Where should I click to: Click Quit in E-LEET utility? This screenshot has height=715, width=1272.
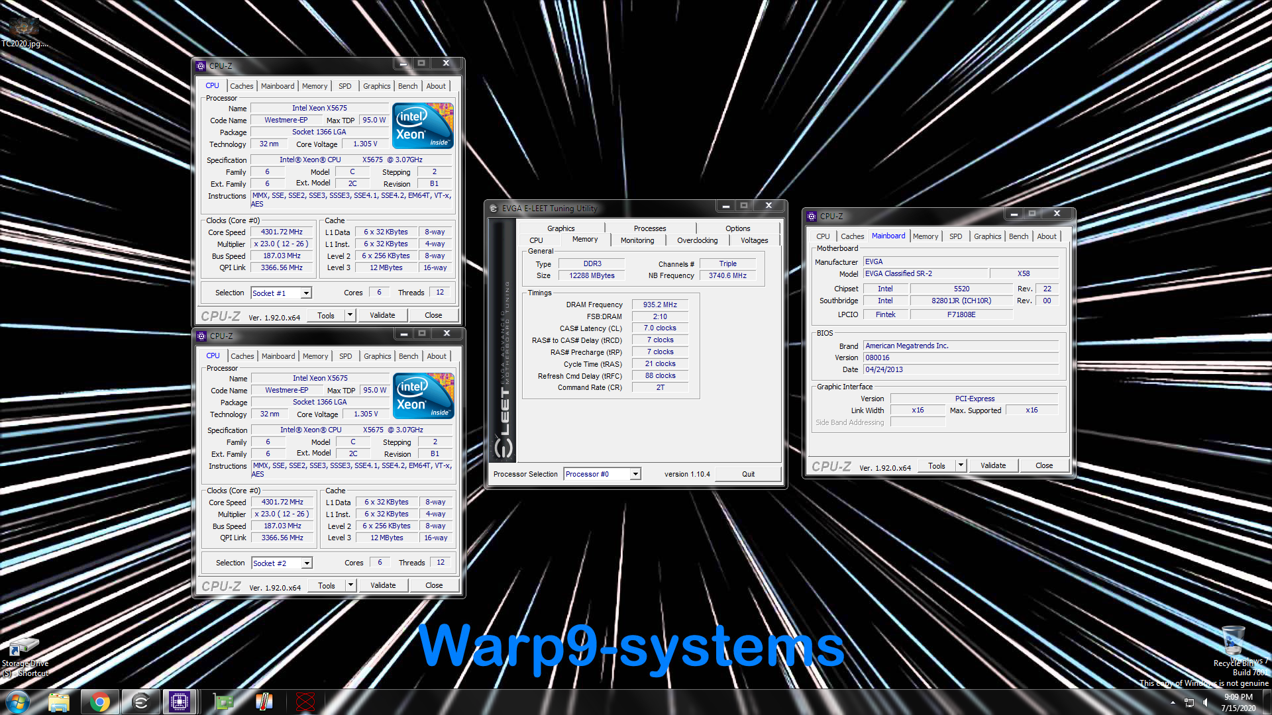click(x=748, y=474)
